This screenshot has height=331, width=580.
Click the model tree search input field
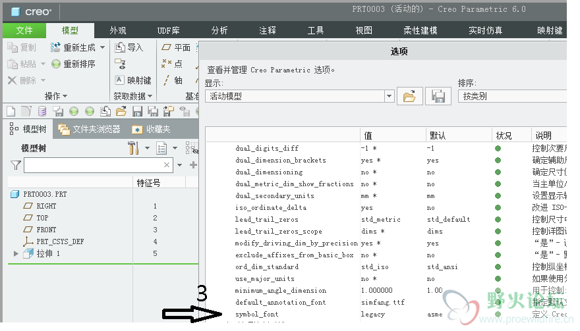click(94, 165)
